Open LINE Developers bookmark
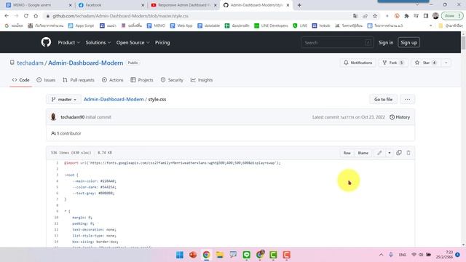466x262 pixels. (x=271, y=26)
